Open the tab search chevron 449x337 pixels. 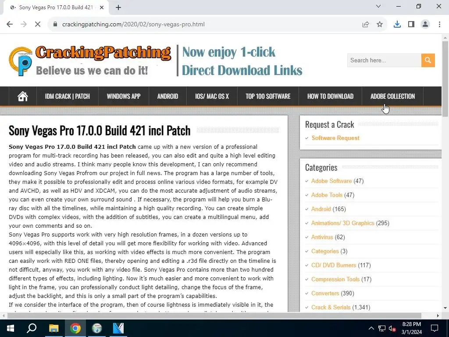tap(378, 6)
